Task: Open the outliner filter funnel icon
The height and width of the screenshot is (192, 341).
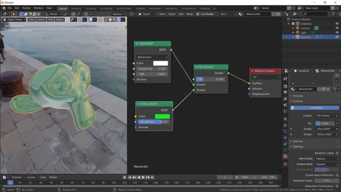Action: tap(334, 14)
